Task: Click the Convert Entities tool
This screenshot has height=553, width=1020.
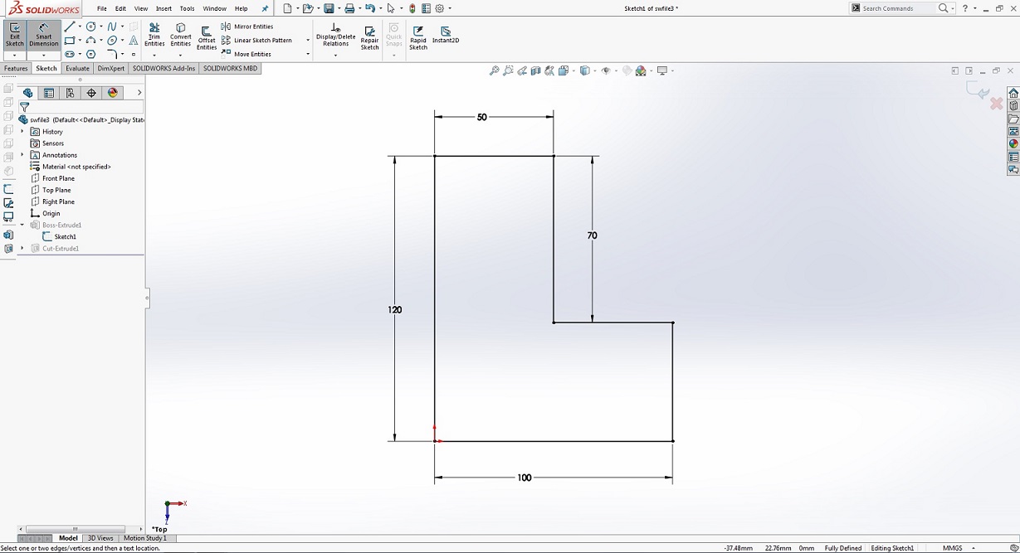Action: coord(180,35)
